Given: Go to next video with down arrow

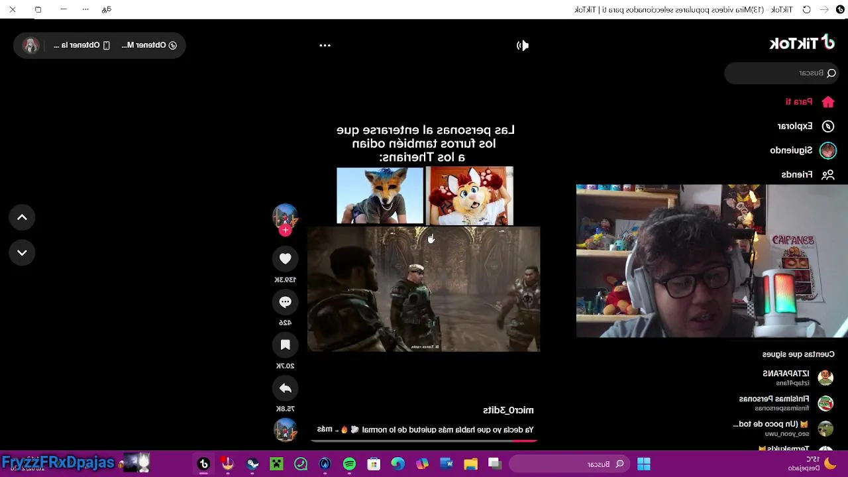Looking at the screenshot, I should [x=22, y=252].
